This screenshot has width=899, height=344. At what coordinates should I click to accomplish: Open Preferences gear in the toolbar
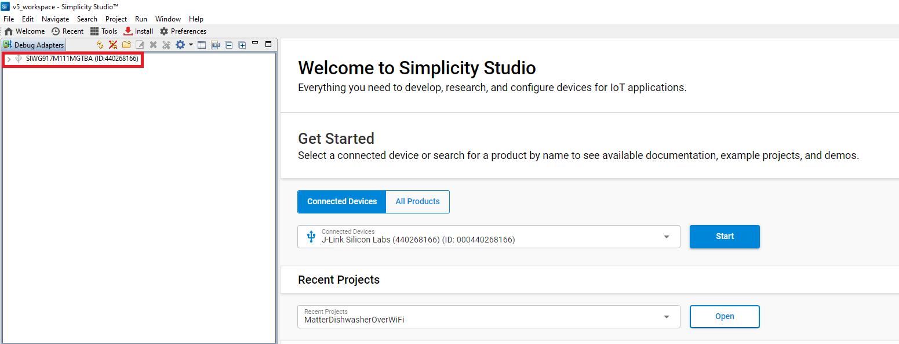pyautogui.click(x=183, y=31)
